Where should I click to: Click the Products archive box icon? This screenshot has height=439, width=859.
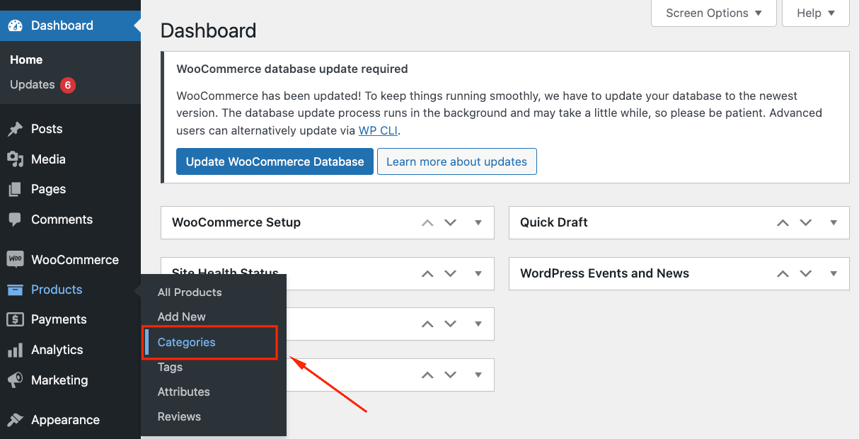pyautogui.click(x=16, y=290)
